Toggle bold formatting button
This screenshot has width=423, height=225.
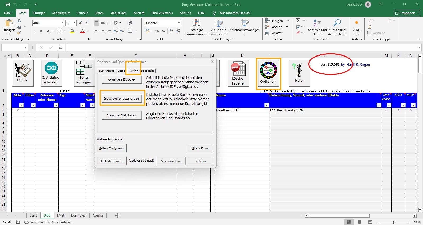(35, 31)
